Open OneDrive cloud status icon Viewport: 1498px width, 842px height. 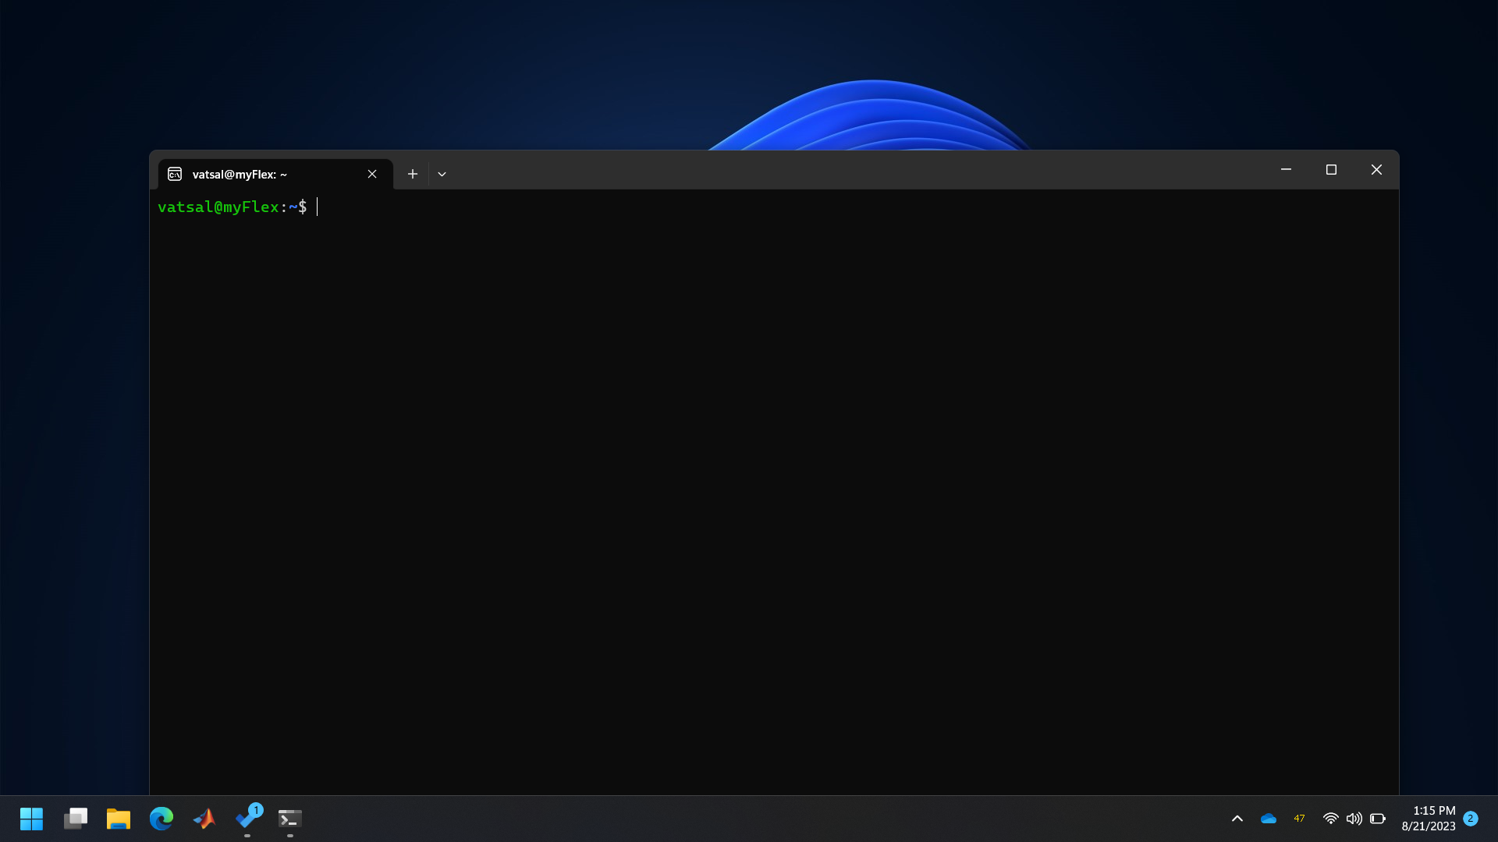[1269, 819]
